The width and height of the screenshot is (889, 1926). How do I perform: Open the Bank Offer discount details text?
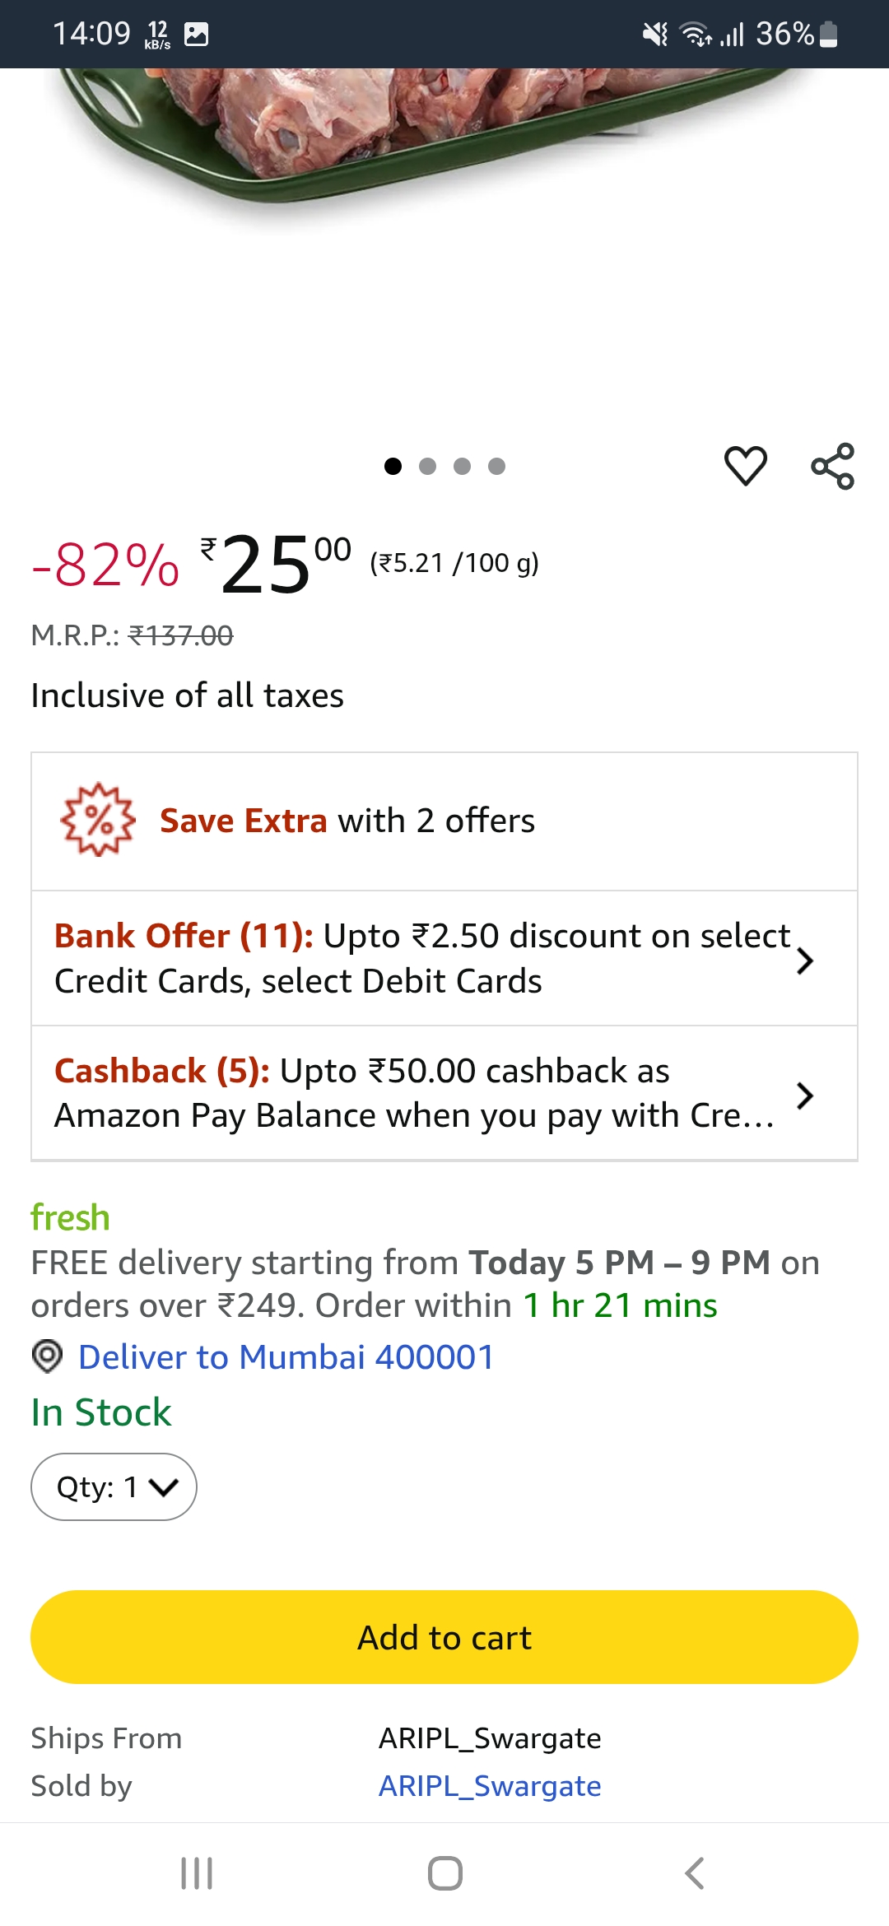tap(420, 958)
